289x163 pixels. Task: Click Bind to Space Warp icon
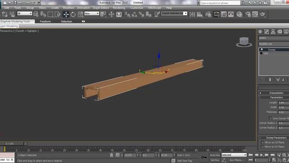pos(12,14)
